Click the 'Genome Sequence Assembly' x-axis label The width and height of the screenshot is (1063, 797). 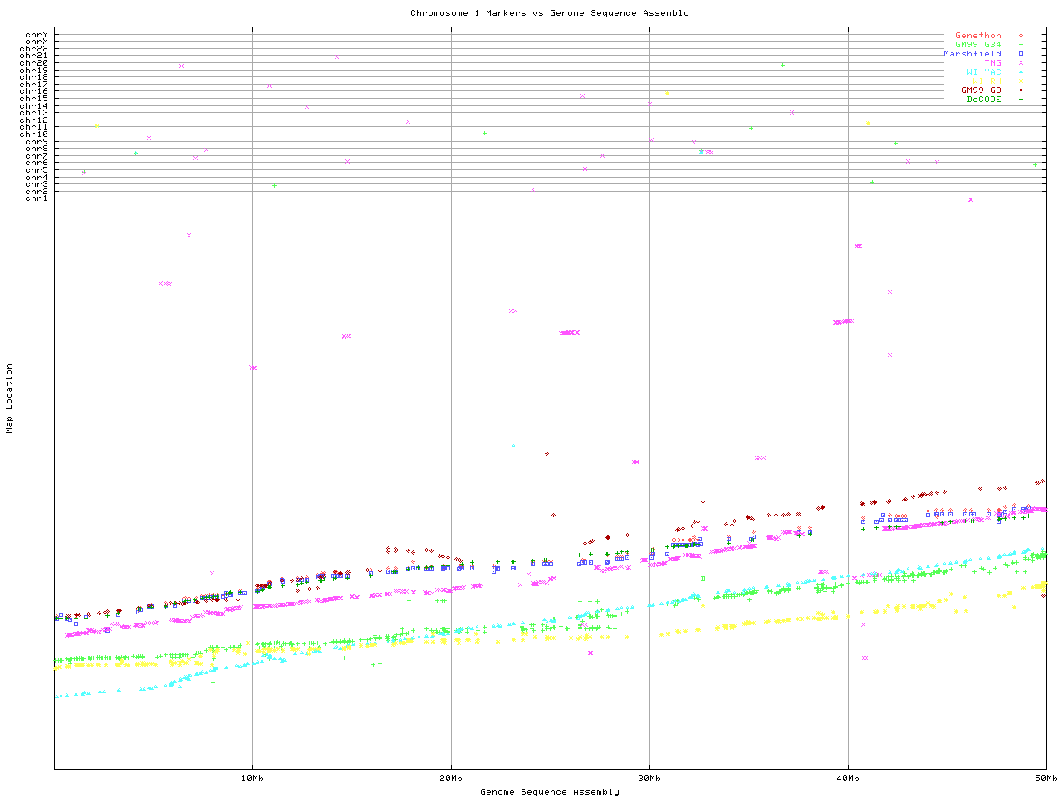549,792
